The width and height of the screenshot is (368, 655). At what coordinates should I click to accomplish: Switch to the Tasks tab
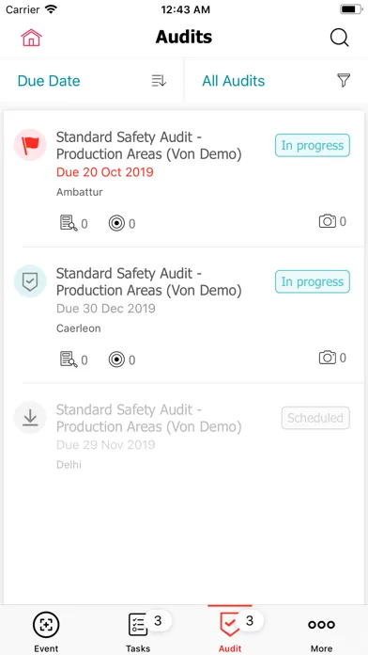coord(138,631)
